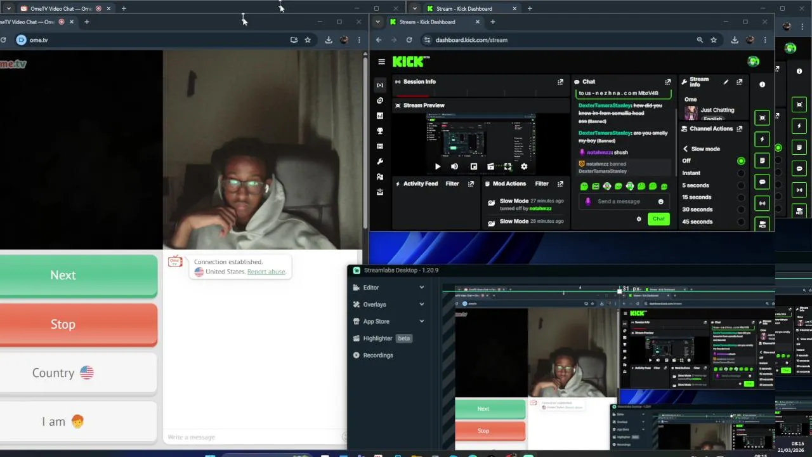Image resolution: width=812 pixels, height=457 pixels.
Task: Go back from Slow mode submenu
Action: point(685,149)
